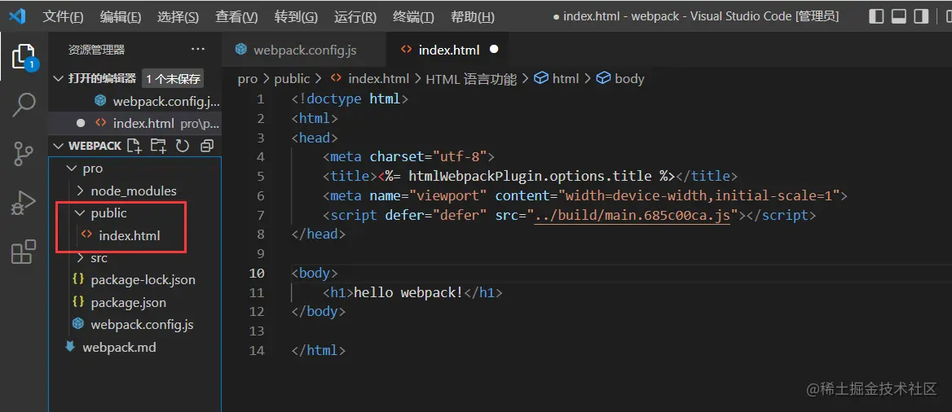Click the html symbol icon in breadcrumb
The height and width of the screenshot is (412, 952).
pyautogui.click(x=541, y=78)
